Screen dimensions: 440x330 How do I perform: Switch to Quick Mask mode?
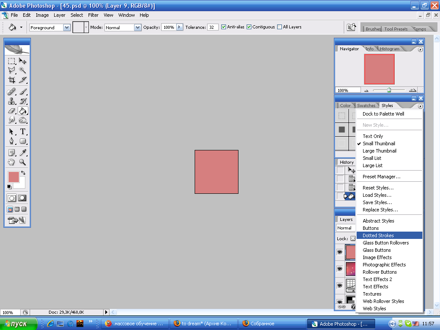[22, 198]
